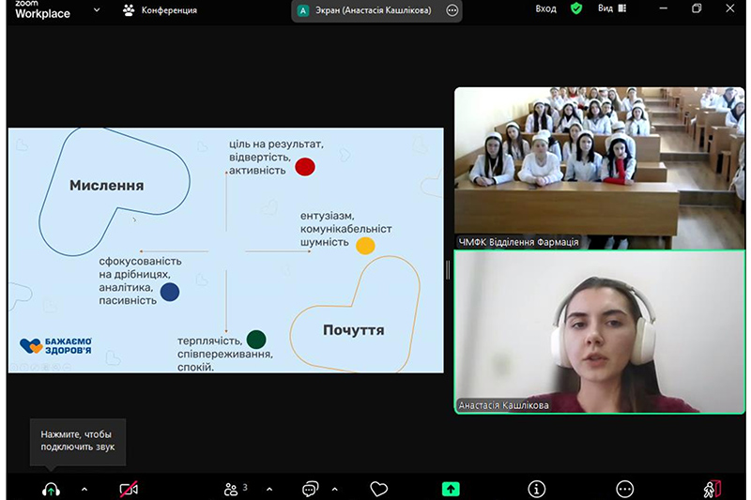Open the Вид view menu

611,9
